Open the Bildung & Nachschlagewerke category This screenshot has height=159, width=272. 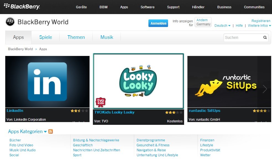96,140
